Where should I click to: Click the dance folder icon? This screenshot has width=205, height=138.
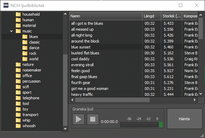tap(25, 48)
